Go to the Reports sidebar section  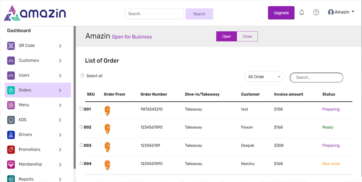(x=26, y=179)
